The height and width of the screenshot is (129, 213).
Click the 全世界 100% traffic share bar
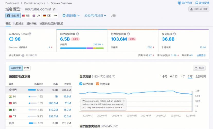pyautogui.click(x=32, y=90)
